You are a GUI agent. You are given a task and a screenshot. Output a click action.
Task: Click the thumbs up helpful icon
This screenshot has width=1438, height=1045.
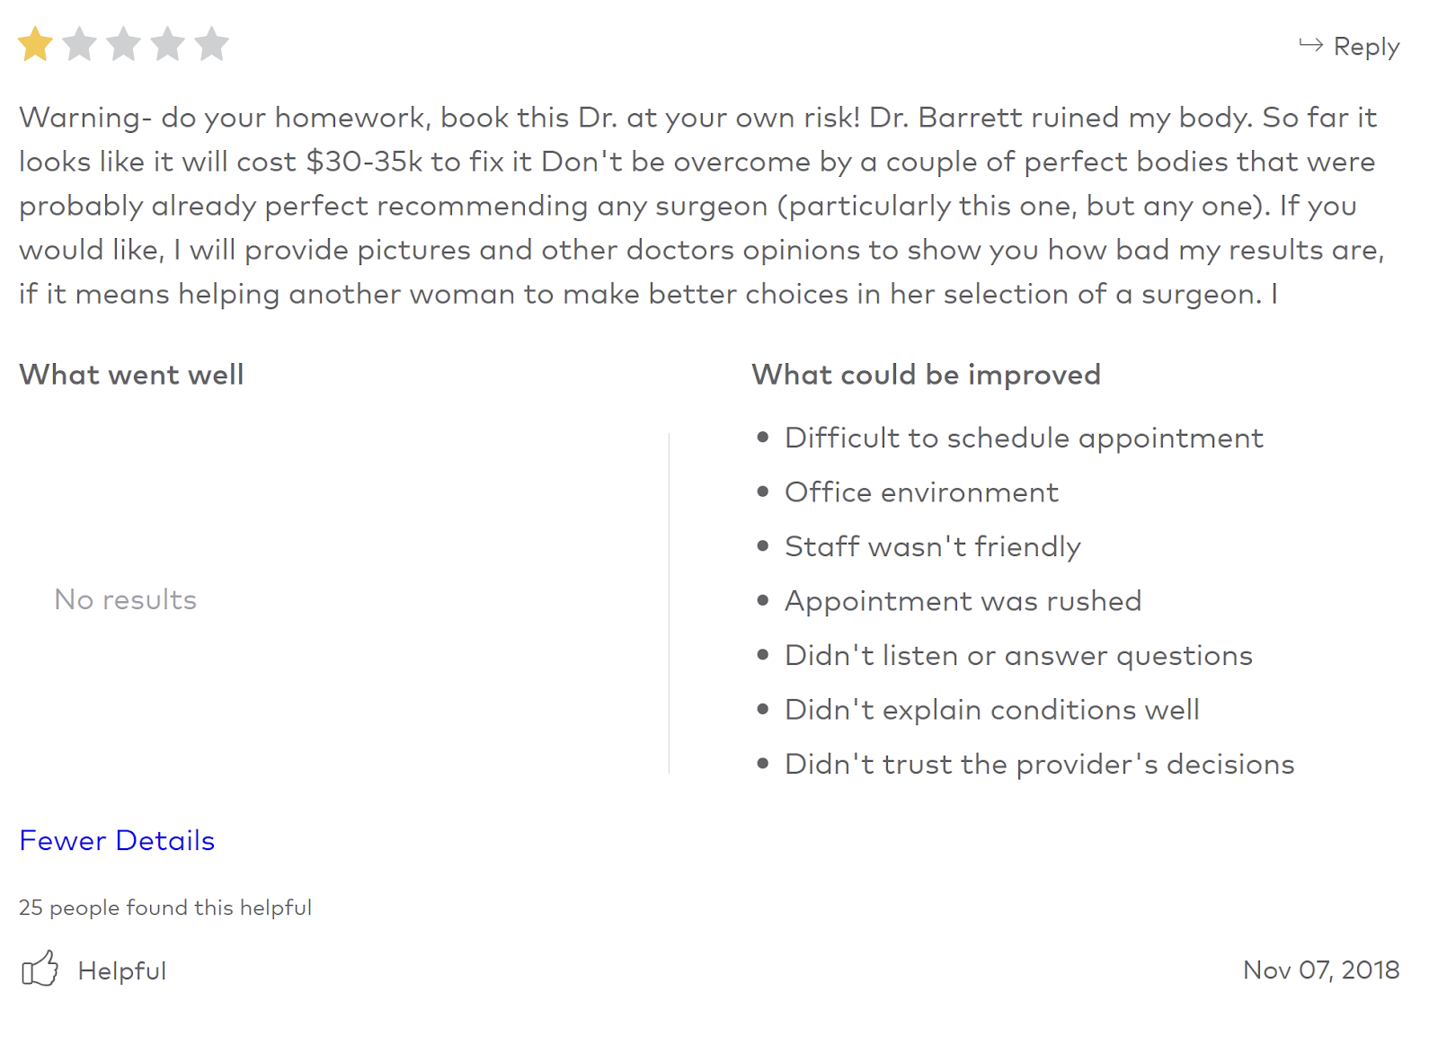(x=40, y=970)
